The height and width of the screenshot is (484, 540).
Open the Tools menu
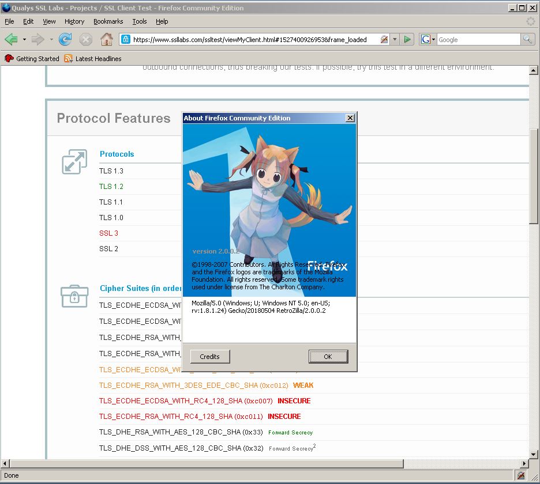[140, 21]
